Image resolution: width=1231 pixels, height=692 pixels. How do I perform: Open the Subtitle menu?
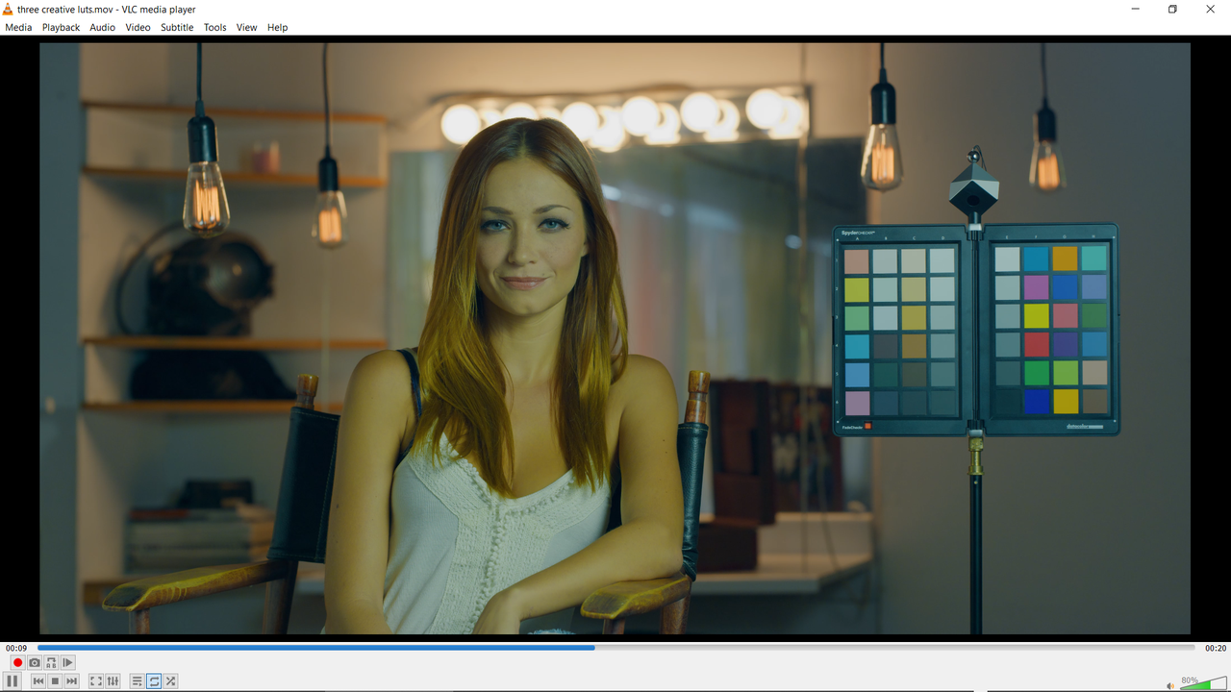[x=177, y=27]
